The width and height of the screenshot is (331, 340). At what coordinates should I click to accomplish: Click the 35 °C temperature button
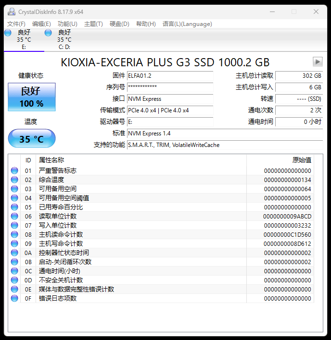[x=31, y=139]
